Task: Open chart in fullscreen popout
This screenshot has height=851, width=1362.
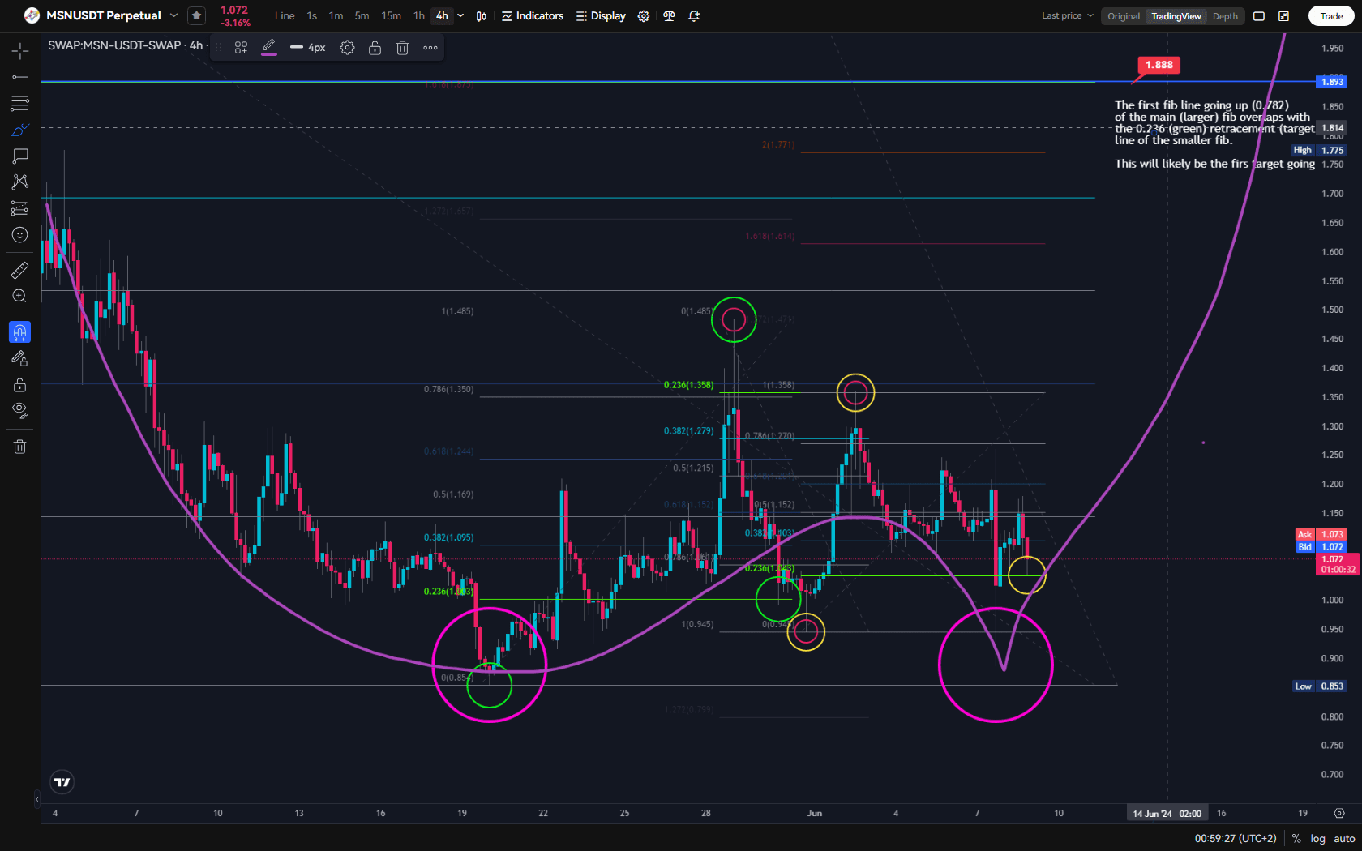Action: coord(1284,16)
